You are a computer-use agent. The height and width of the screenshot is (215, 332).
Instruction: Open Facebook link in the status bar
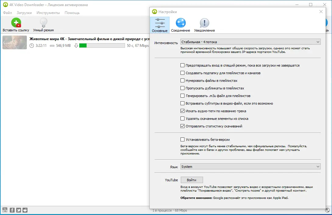coord(12,210)
